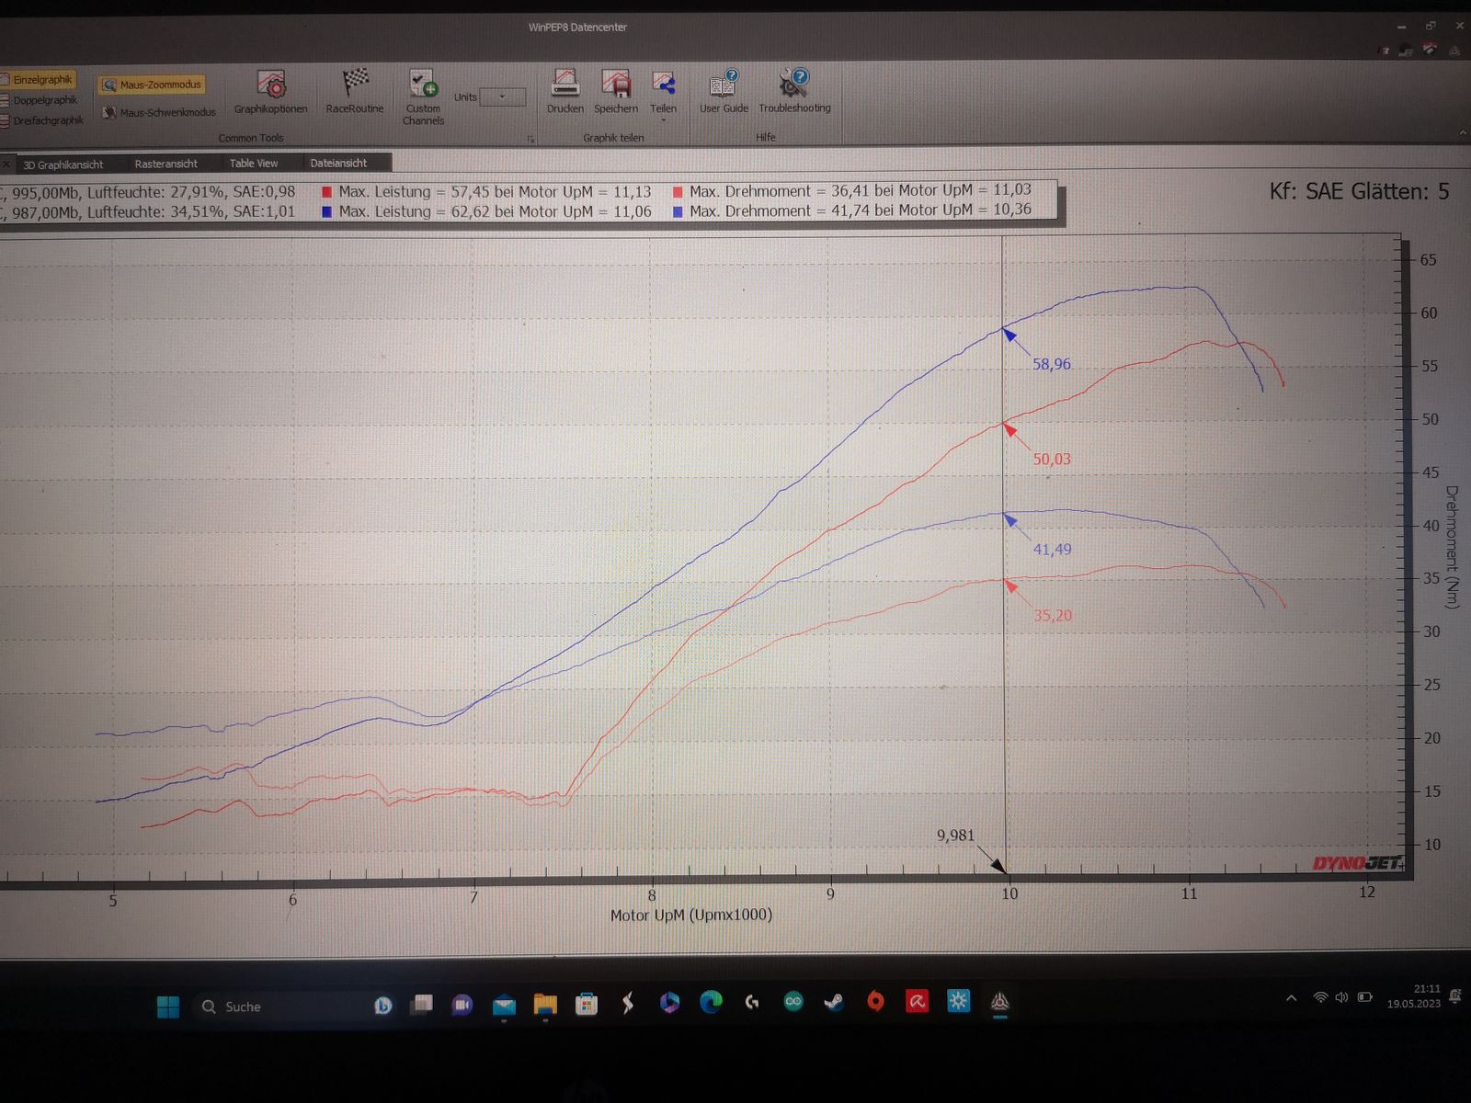1471x1103 pixels.
Task: Select the Doppelgraphik dual graph layout
Action: (x=44, y=100)
